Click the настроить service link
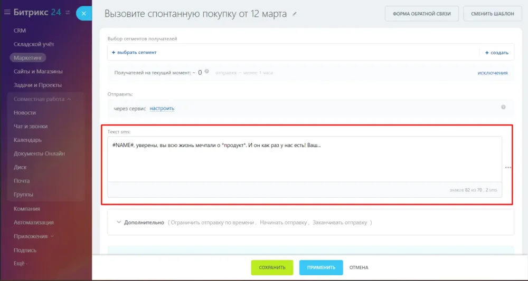 coord(162,108)
